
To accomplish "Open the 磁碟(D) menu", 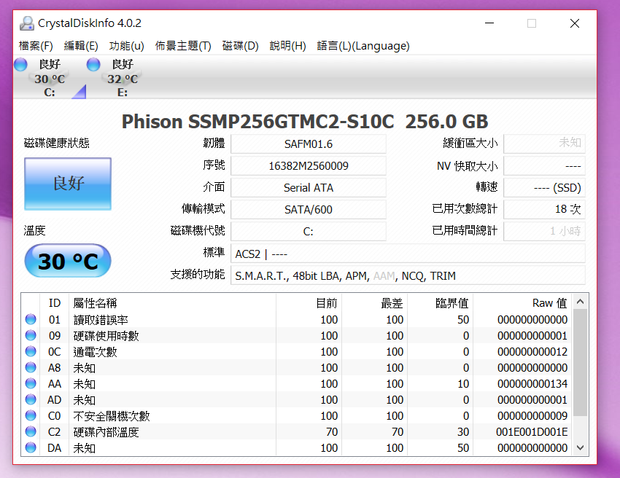I will [241, 46].
